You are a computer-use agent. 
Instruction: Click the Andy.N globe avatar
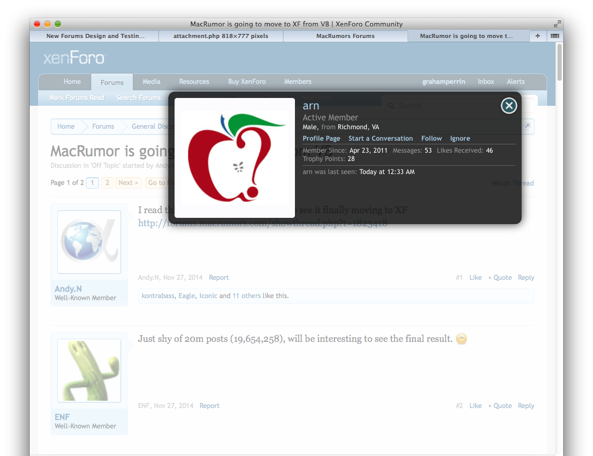coord(89,242)
